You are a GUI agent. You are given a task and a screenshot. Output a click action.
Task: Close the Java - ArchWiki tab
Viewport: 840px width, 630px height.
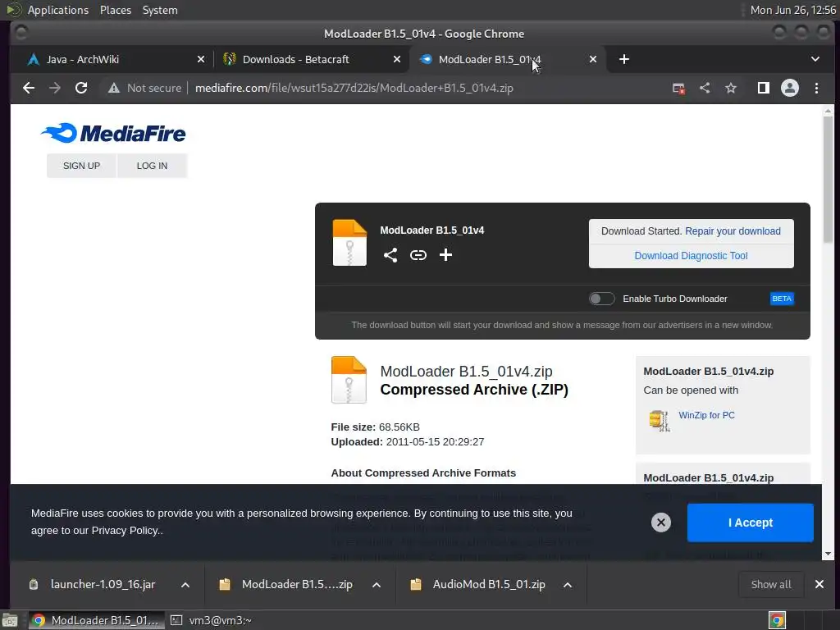pyautogui.click(x=201, y=59)
